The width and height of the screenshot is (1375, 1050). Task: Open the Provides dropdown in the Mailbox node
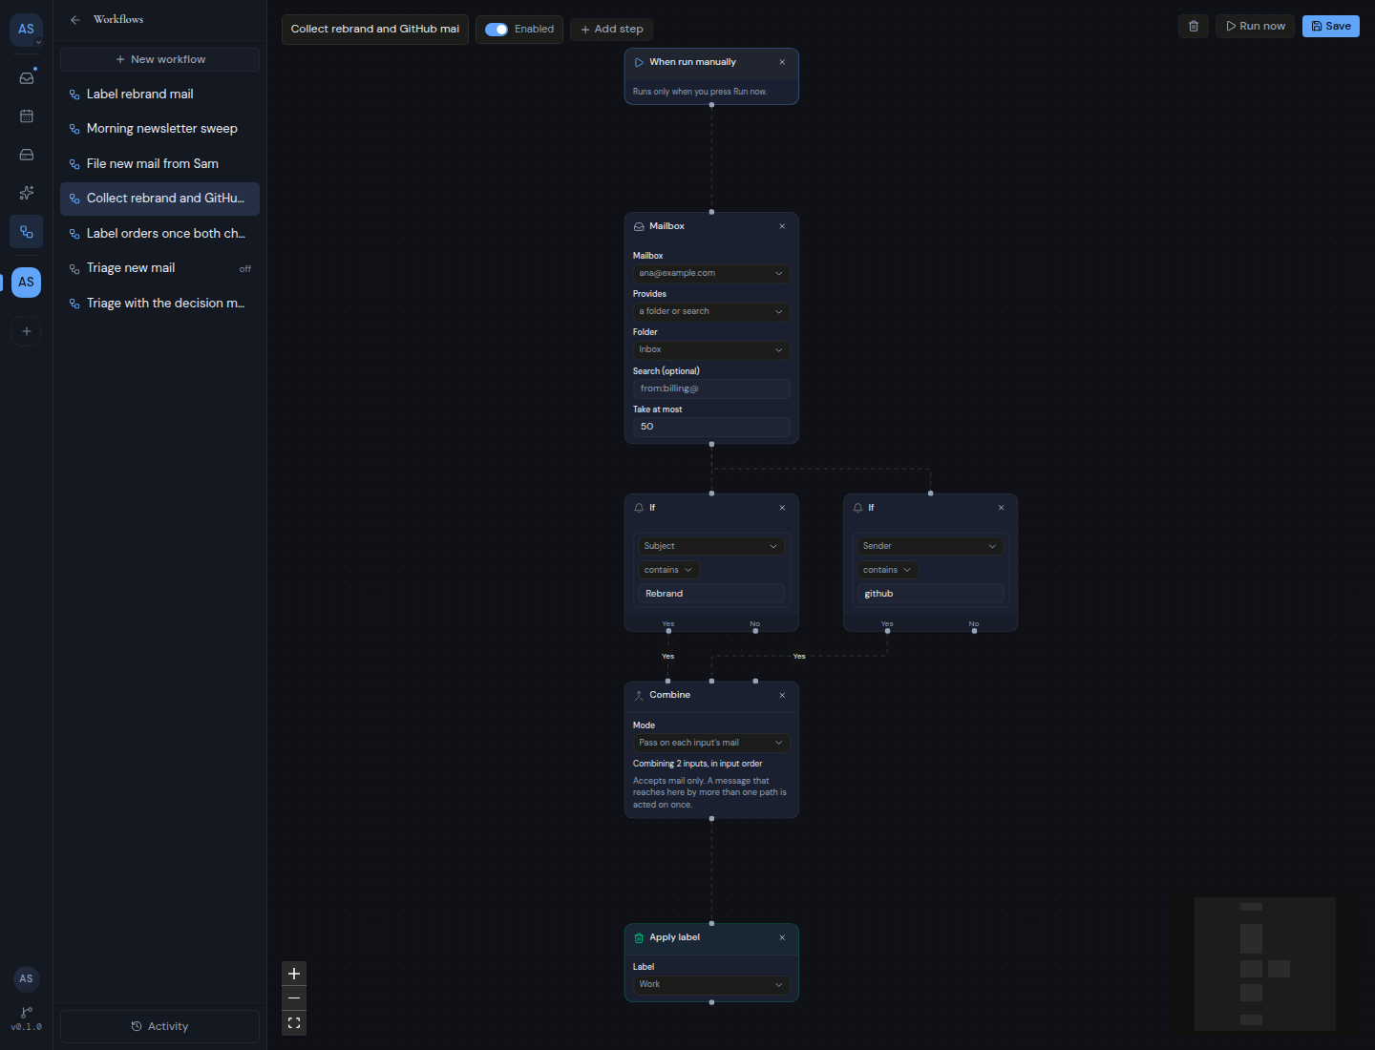pyautogui.click(x=711, y=312)
